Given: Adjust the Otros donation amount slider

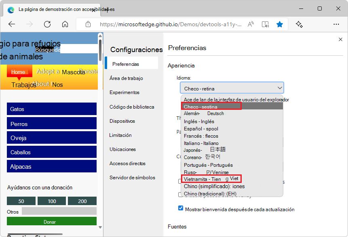Looking at the screenshot, I should 59,211.
